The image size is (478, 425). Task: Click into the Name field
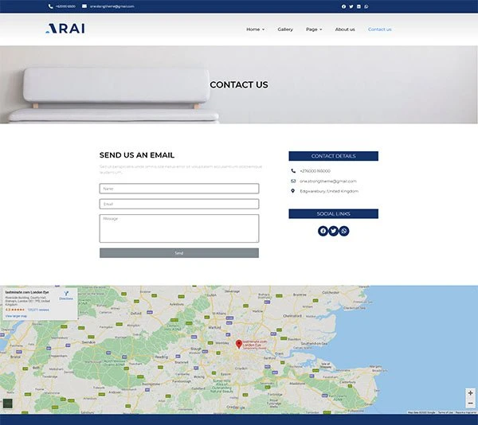tap(178, 189)
